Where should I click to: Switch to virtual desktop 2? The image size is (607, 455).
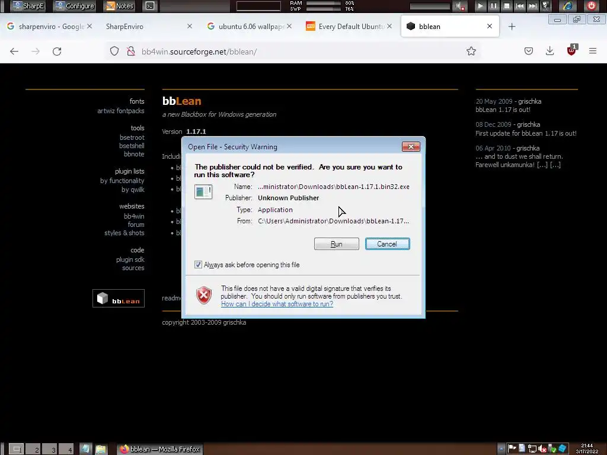[33, 449]
